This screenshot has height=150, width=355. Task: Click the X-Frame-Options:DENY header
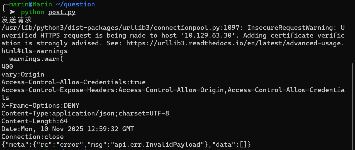tap(40, 106)
